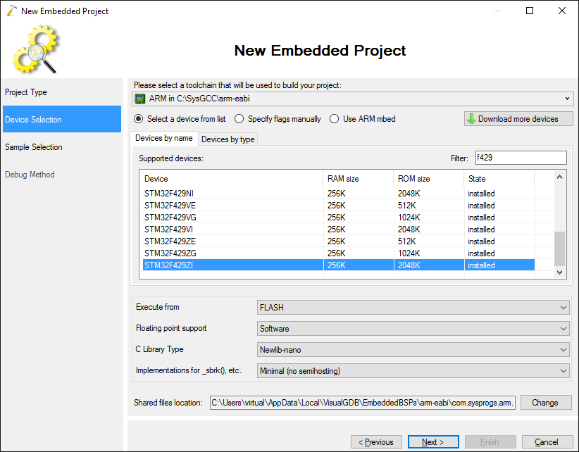579x452 pixels.
Task: Click the 'Download more devices' button
Action: 518,119
